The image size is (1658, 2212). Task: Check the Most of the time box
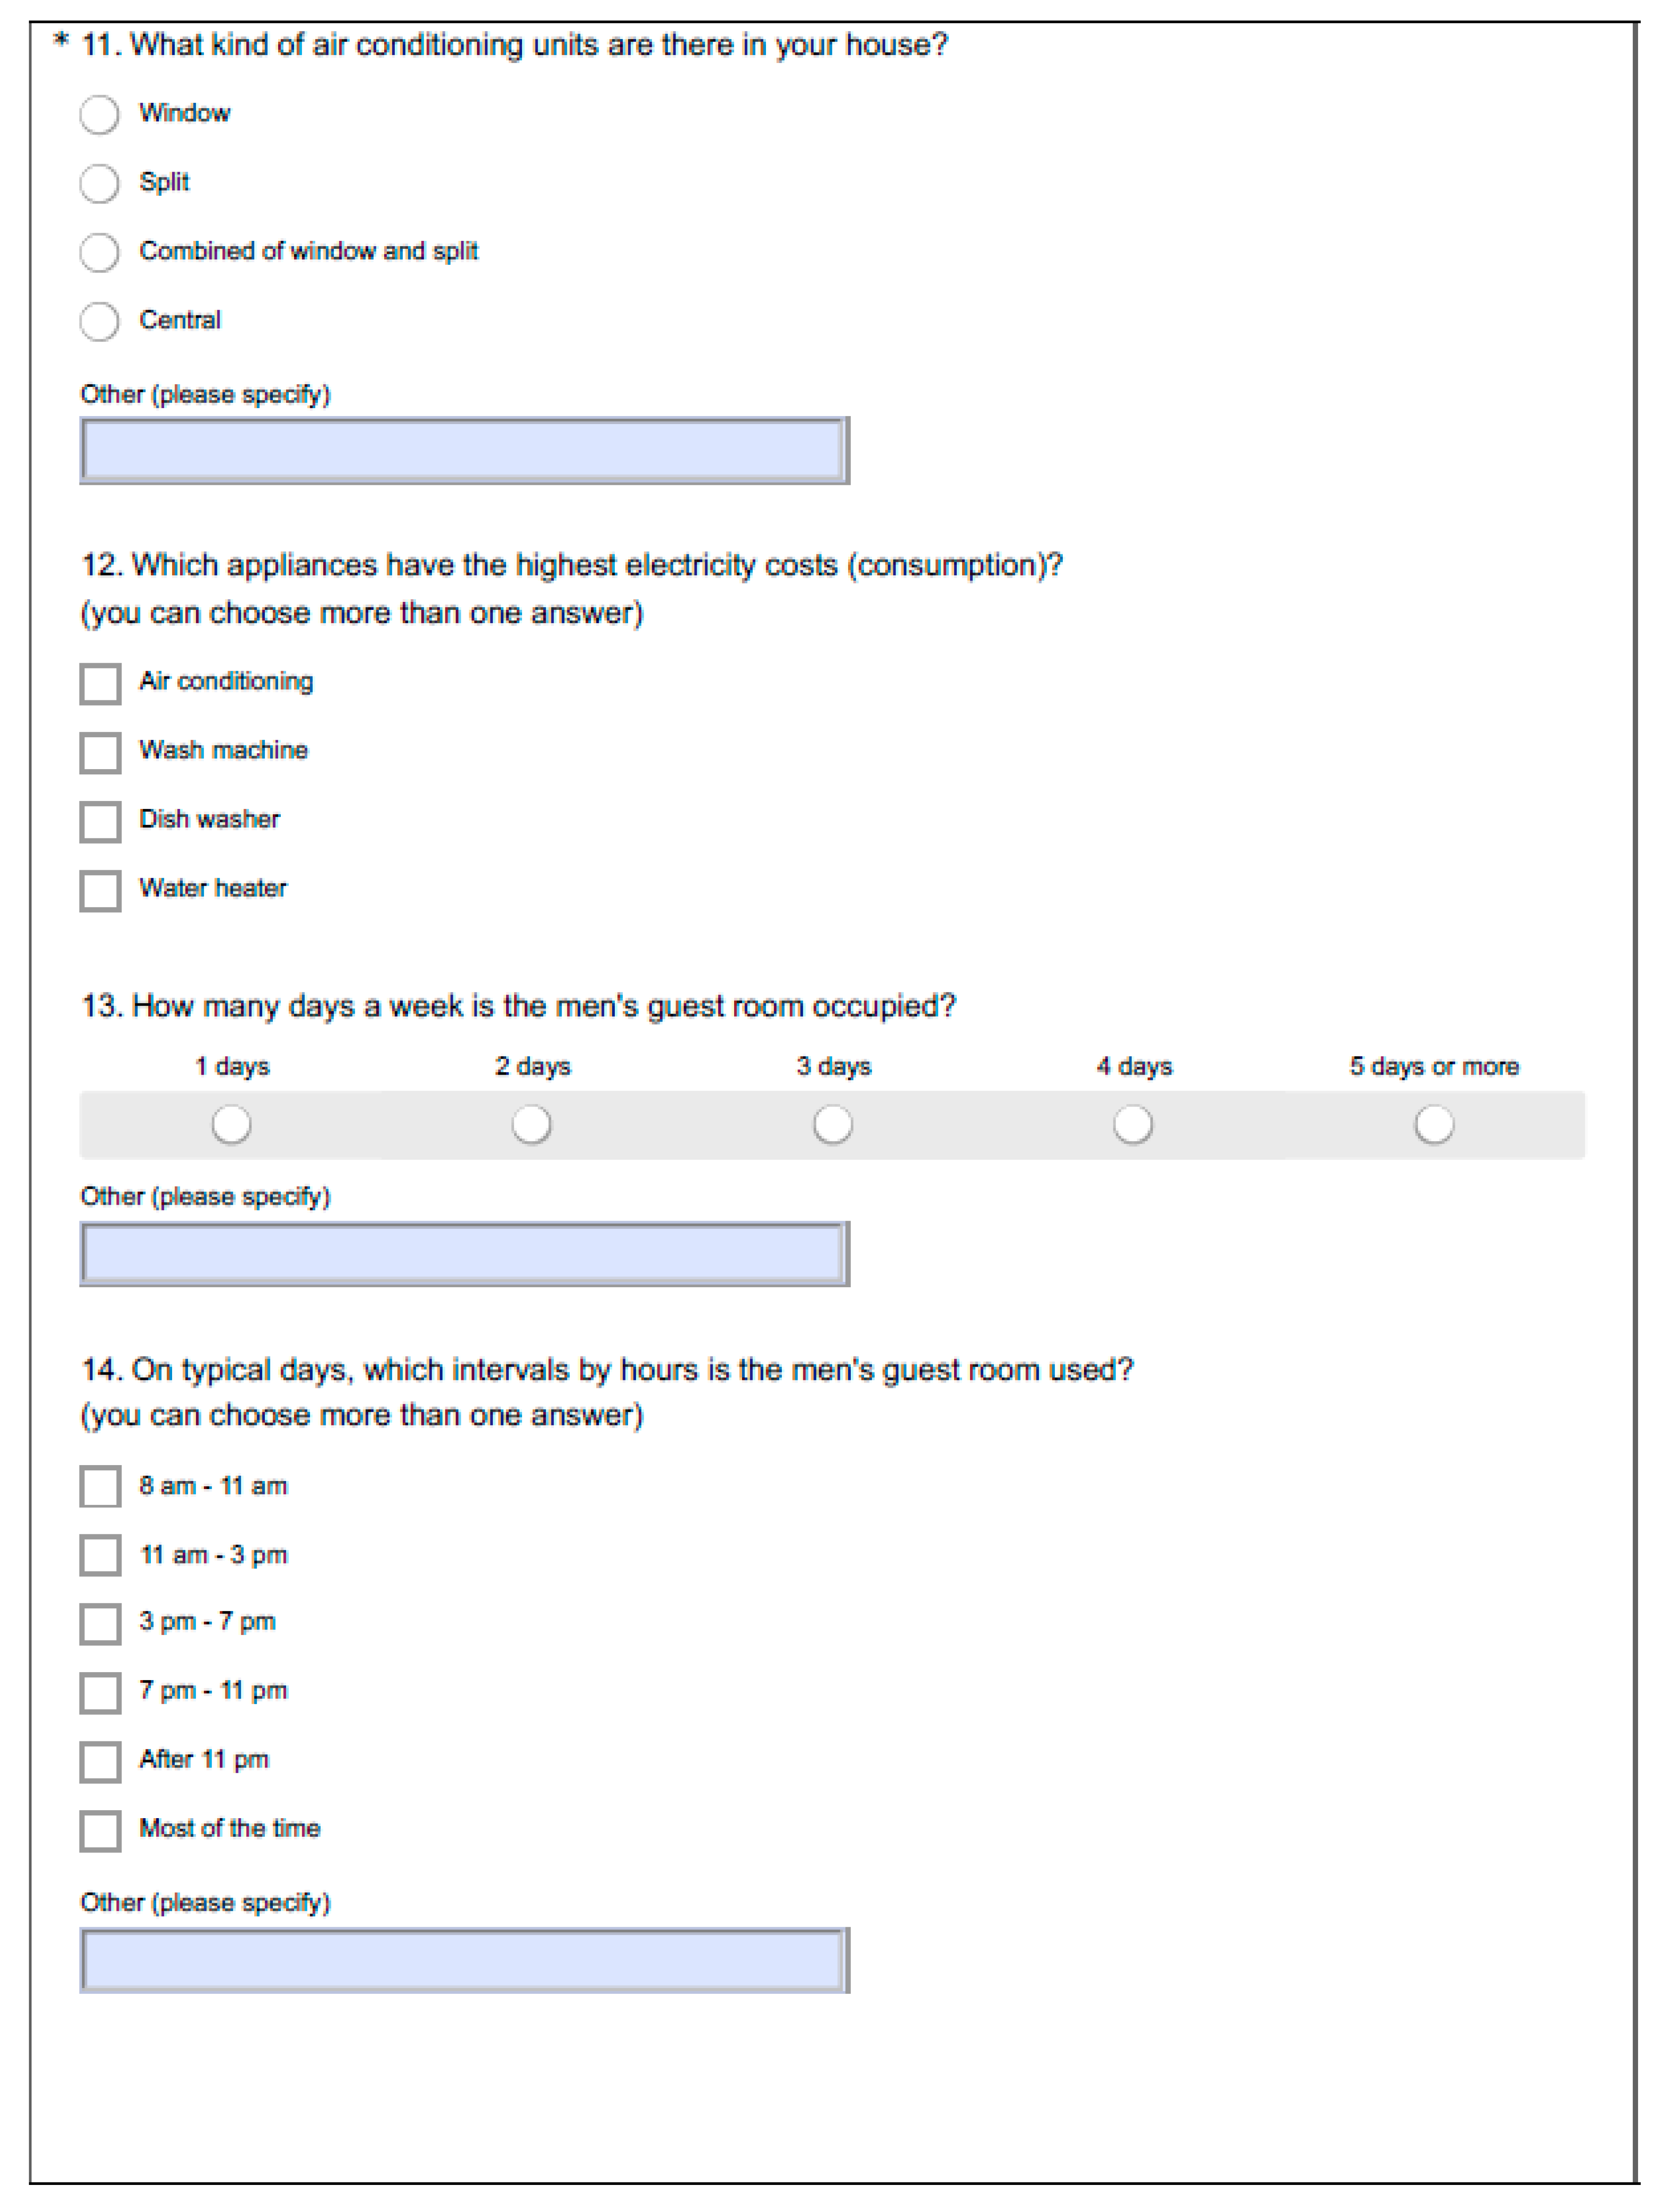tap(100, 1831)
